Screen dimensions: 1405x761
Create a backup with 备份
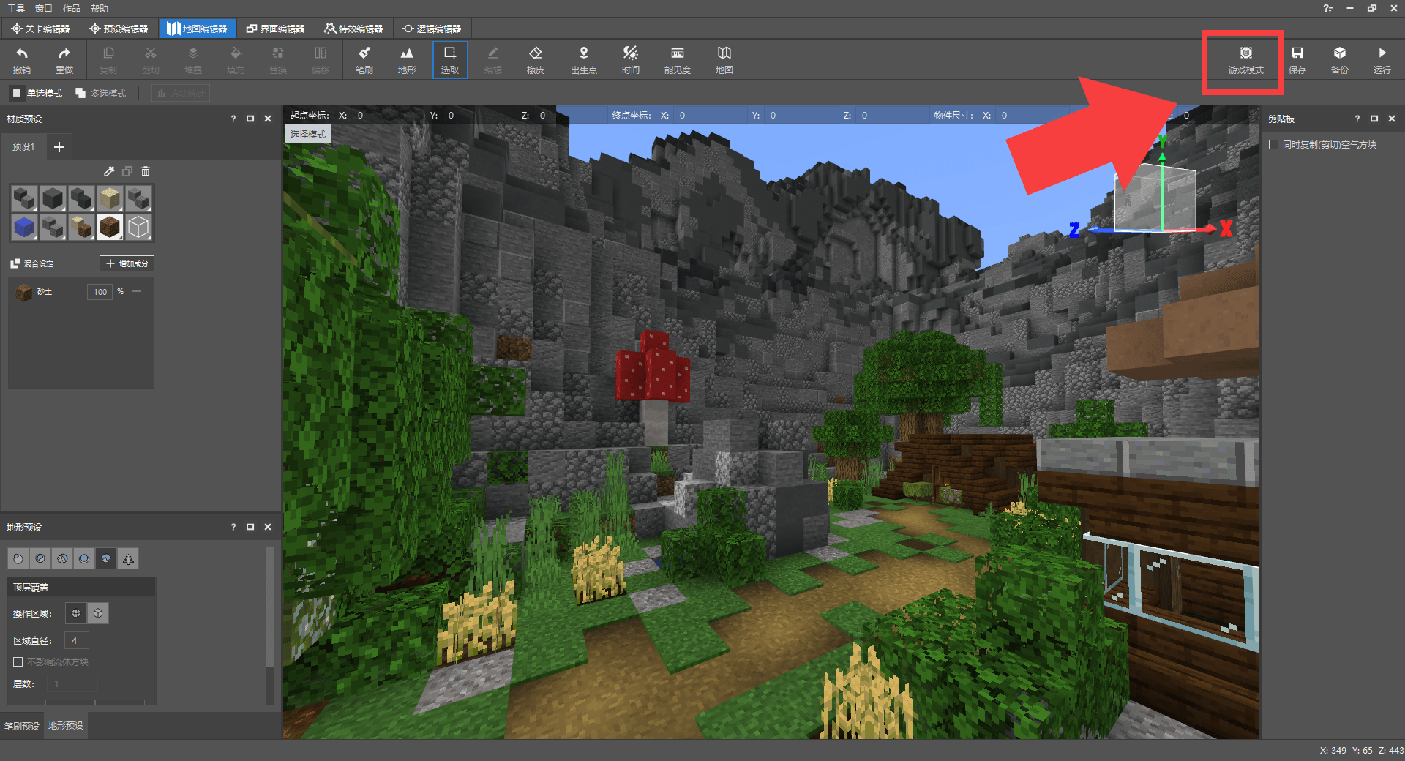click(1340, 60)
